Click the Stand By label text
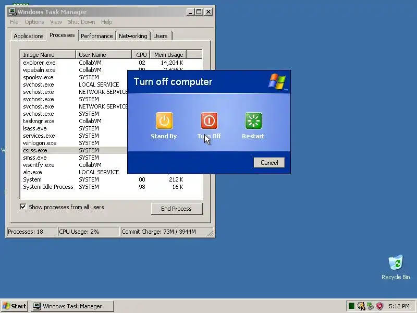The image size is (417, 313). pyautogui.click(x=164, y=136)
